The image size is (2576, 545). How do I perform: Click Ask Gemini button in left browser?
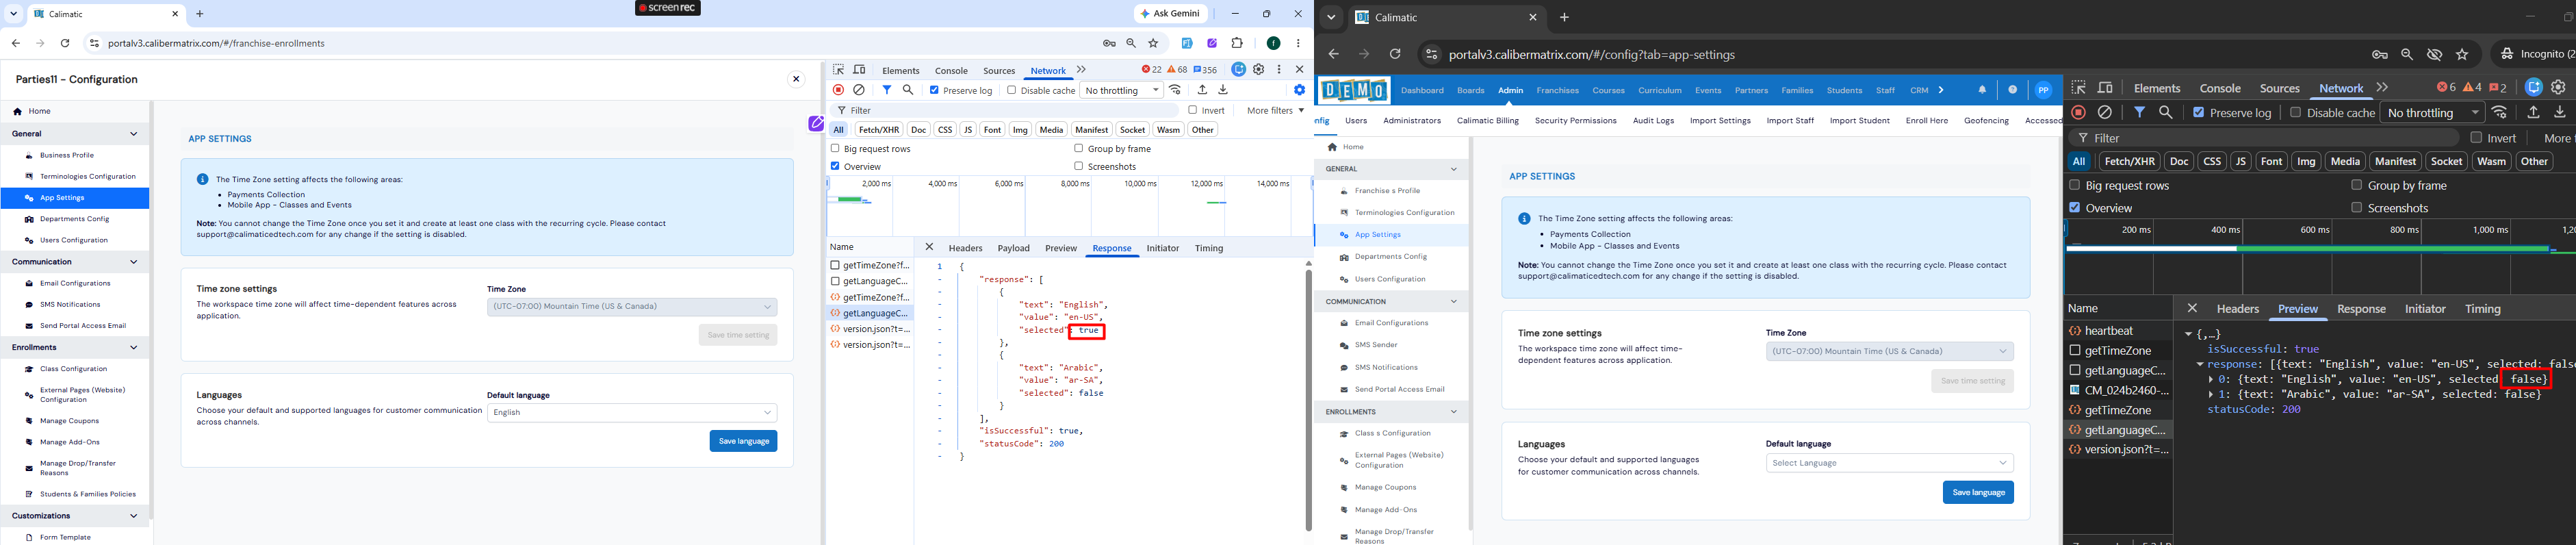pyautogui.click(x=1171, y=14)
